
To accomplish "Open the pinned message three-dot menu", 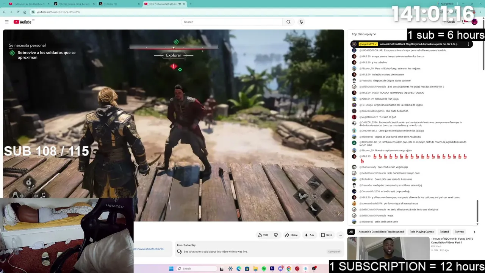I will (468, 44).
